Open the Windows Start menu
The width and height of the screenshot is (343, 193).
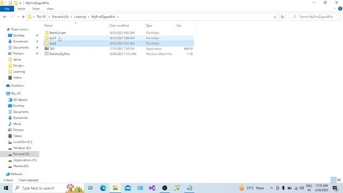[x=6, y=188]
